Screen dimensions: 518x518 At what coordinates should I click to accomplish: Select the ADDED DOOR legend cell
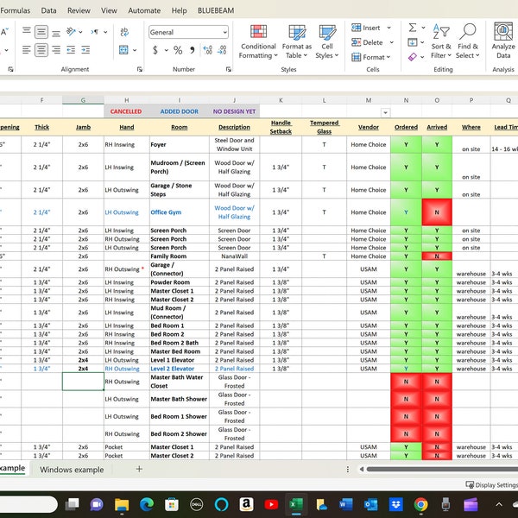point(179,111)
